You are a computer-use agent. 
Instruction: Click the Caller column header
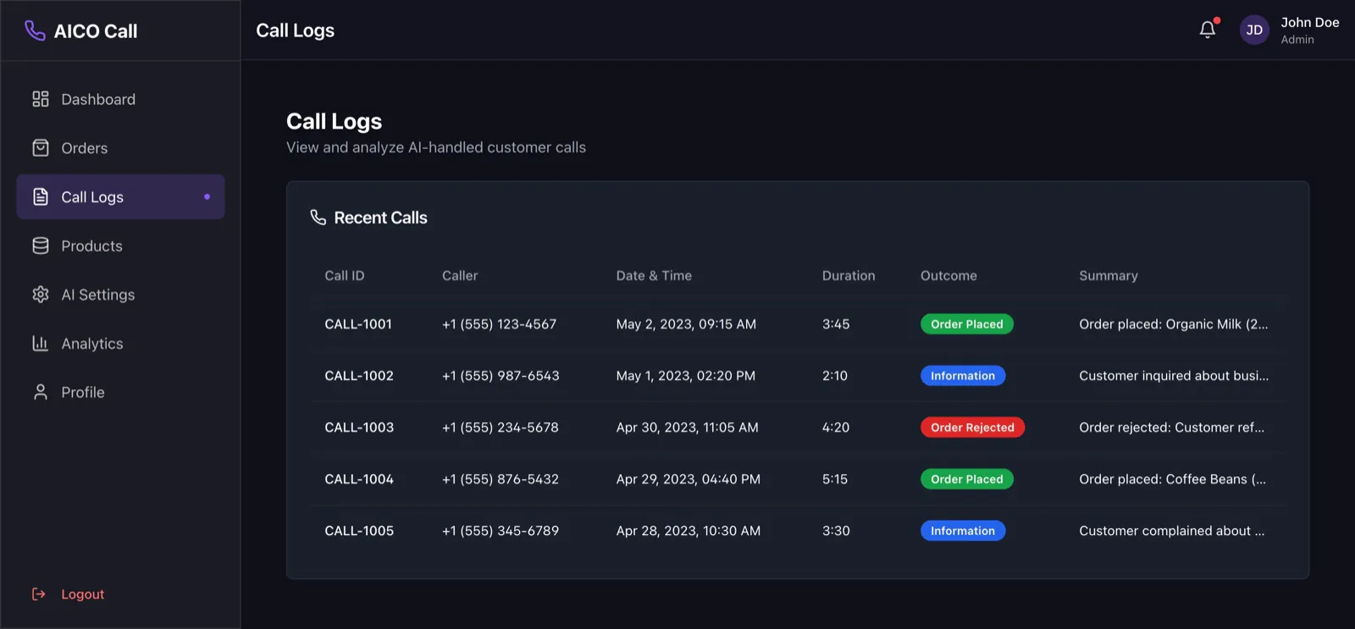[x=460, y=276]
